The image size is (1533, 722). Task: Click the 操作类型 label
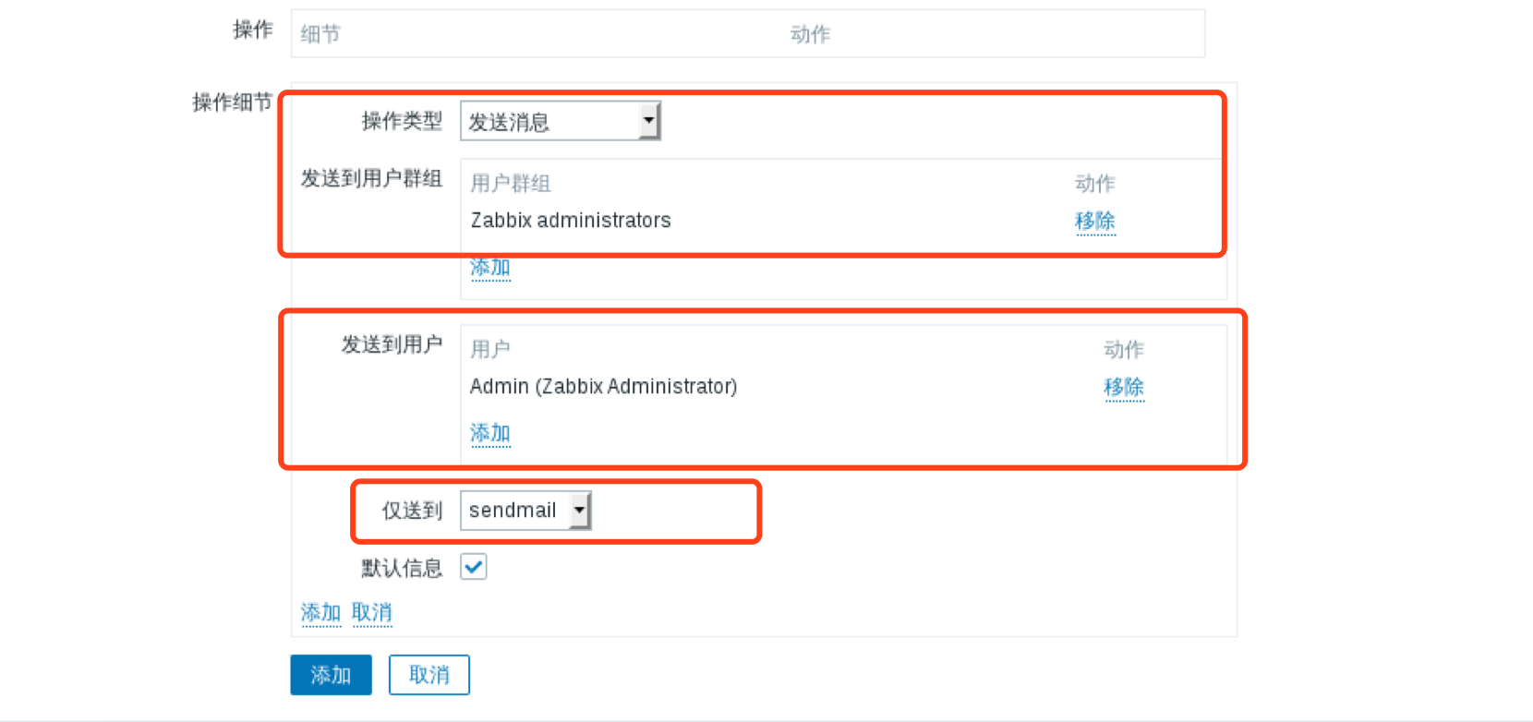click(402, 121)
